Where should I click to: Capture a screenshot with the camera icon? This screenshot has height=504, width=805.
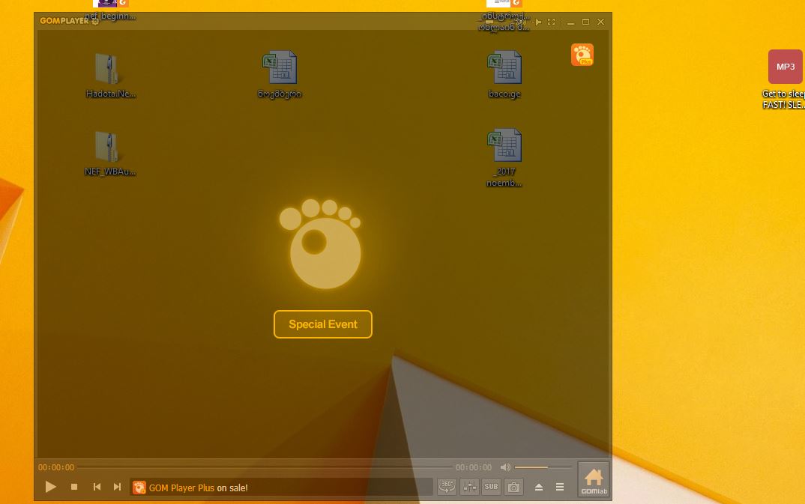click(x=513, y=487)
